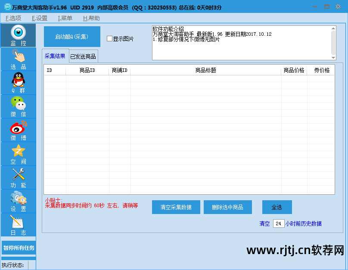Open the 功能 tools wrench icon
348x270 pixels.
coord(18,178)
